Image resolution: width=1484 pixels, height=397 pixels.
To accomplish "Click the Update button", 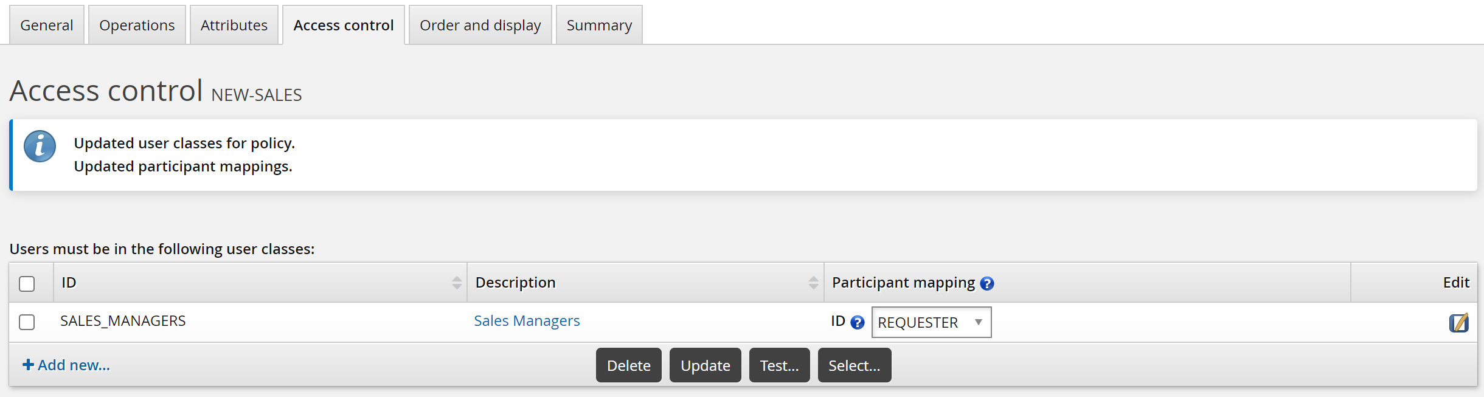I will (705, 365).
